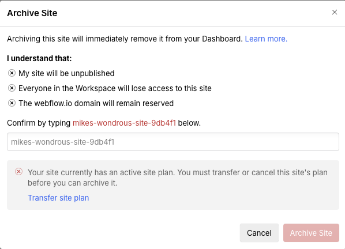Click the "Archiving this site will immediately" sentence

point(125,39)
